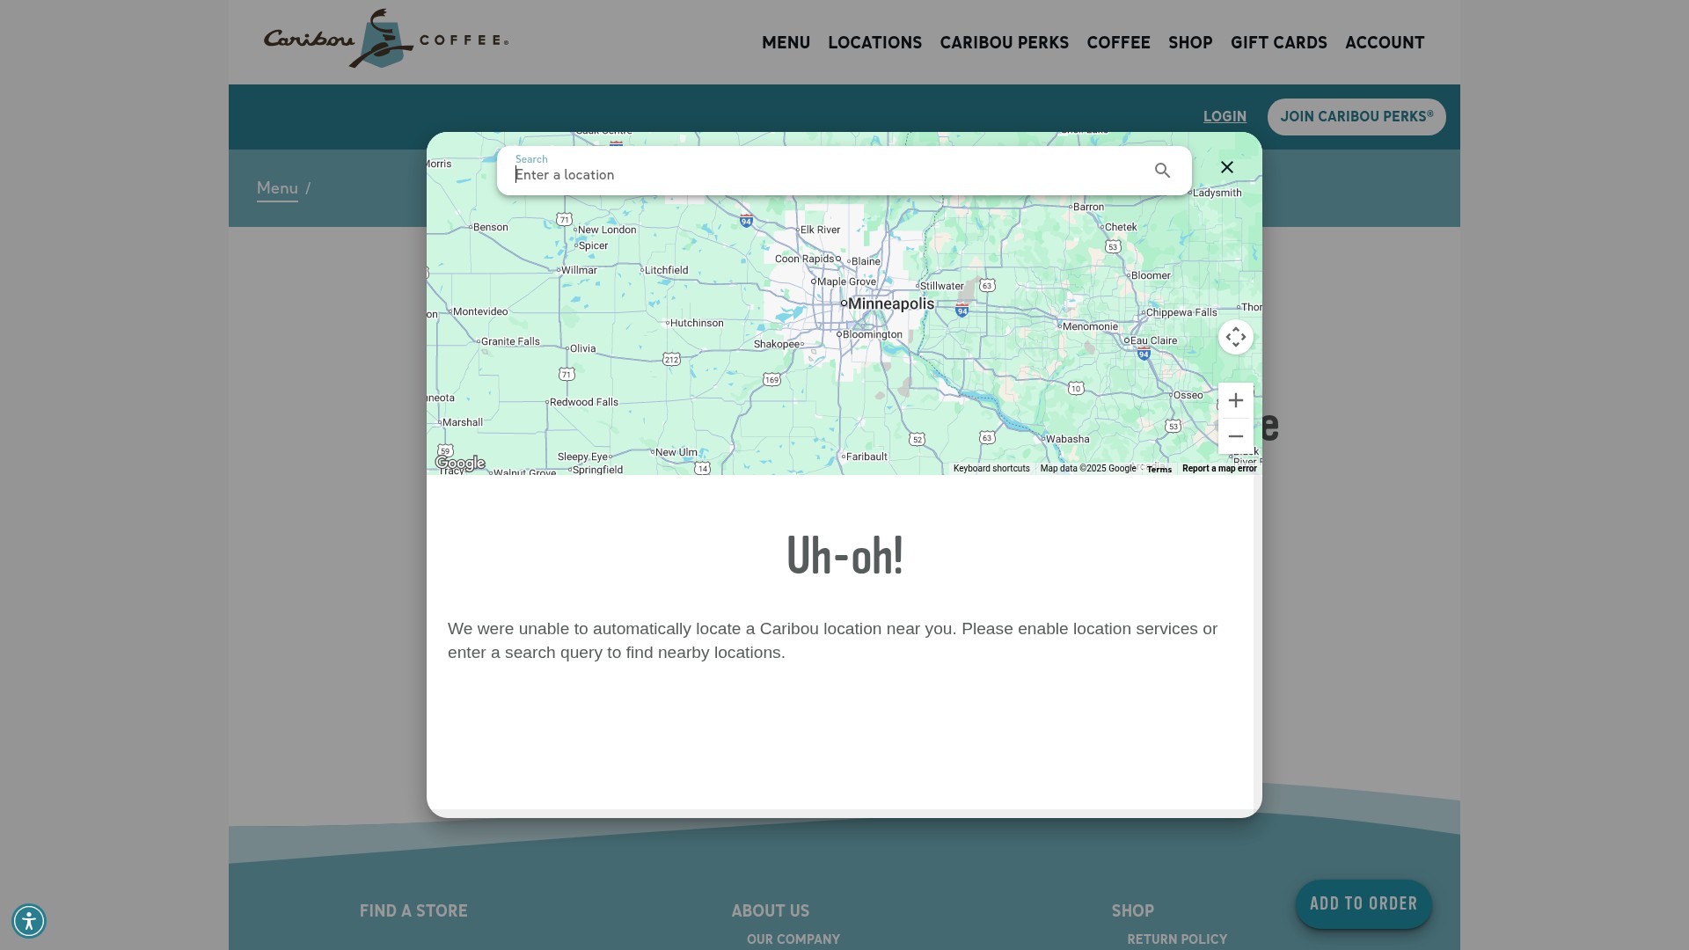Click the RETURN POLICY footer link
The image size is (1689, 950).
1177,939
